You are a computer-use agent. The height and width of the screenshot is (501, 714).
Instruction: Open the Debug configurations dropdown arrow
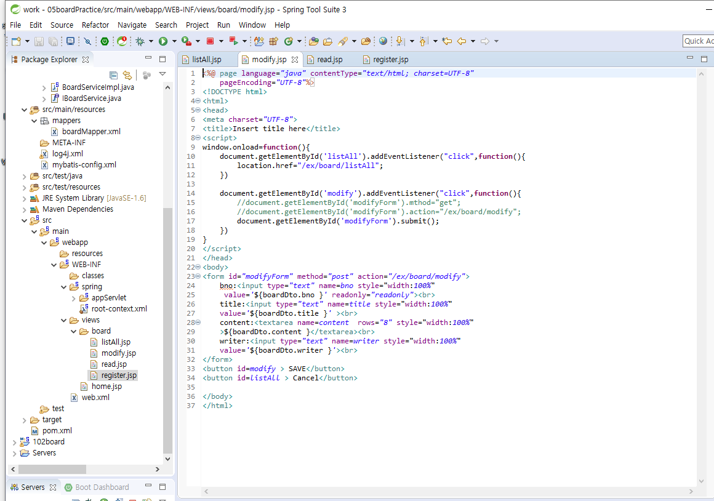[151, 41]
